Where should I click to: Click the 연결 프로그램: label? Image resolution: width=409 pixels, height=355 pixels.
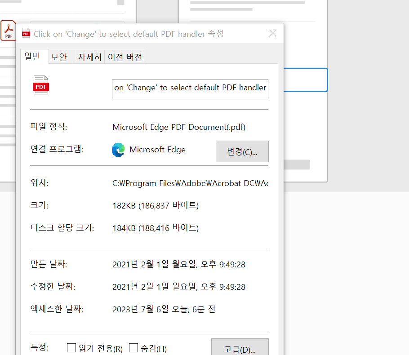57,149
